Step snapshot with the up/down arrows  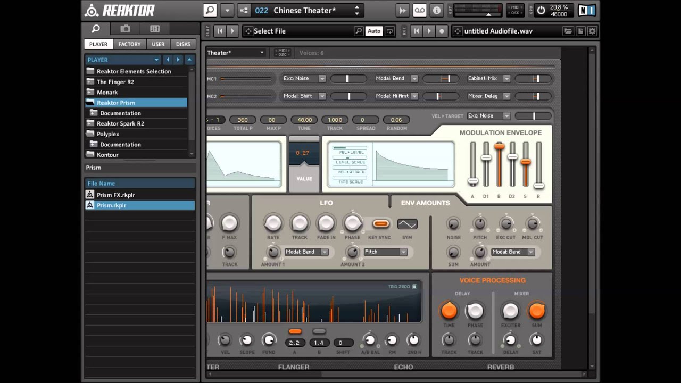pyautogui.click(x=357, y=10)
